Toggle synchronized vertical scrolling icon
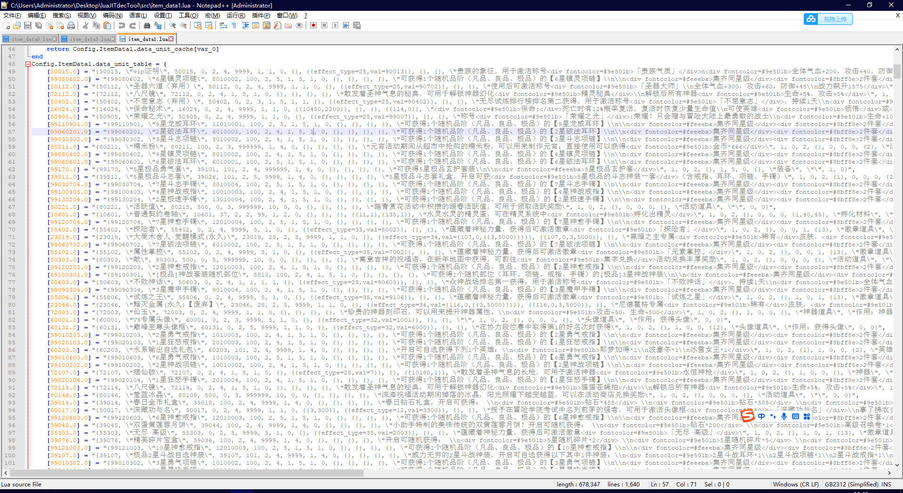 [198, 25]
